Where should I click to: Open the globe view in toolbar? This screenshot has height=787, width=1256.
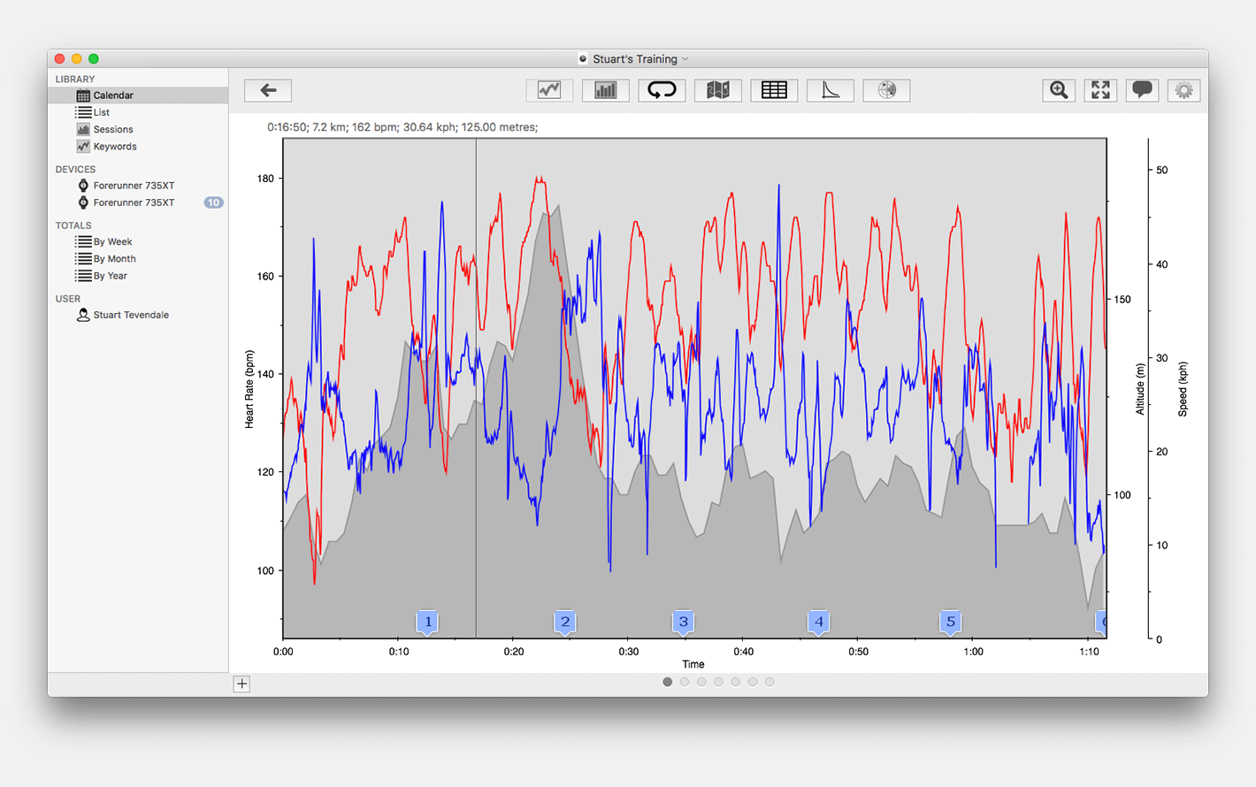(x=886, y=90)
